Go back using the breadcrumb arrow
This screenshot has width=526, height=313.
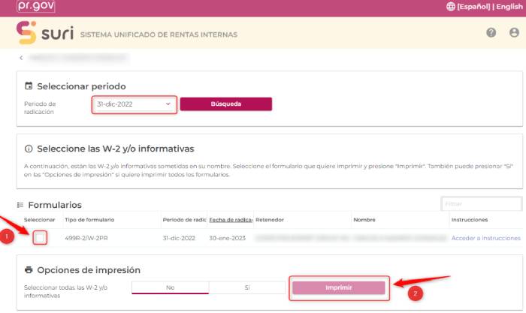[21, 58]
